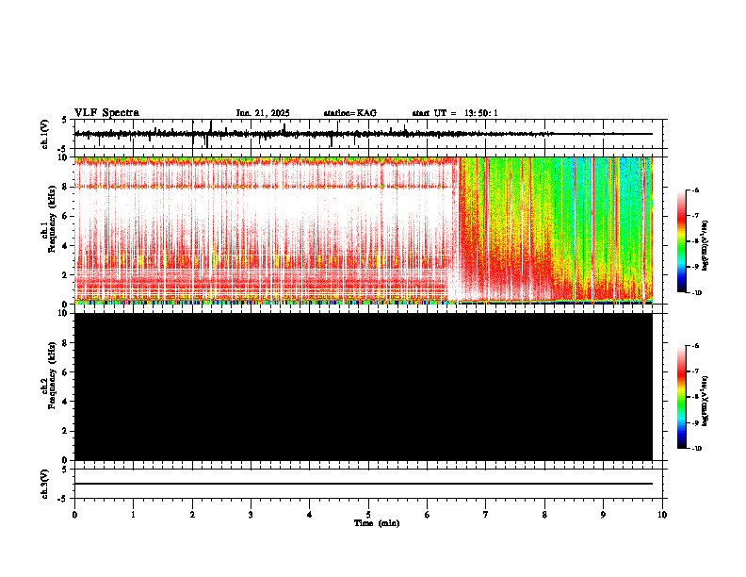
Task: Select the "start UT = 13:50: 1" text
Action: 455,113
